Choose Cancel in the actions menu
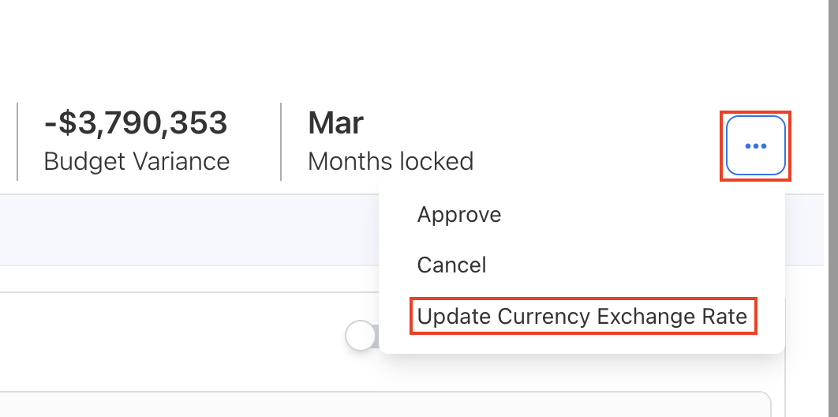Viewport: 838px width, 417px height. point(451,265)
